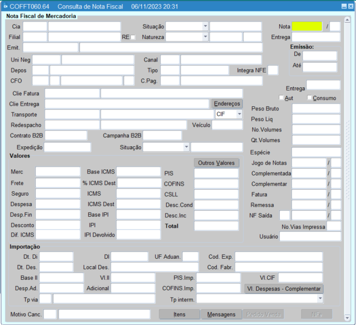Toggle the RE checkbox
This screenshot has width=356, height=325.
point(133,37)
